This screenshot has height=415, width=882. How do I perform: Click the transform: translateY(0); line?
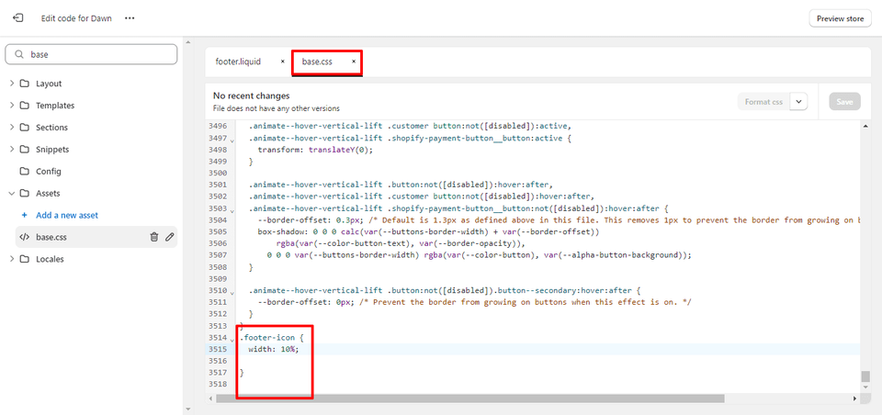click(x=315, y=151)
